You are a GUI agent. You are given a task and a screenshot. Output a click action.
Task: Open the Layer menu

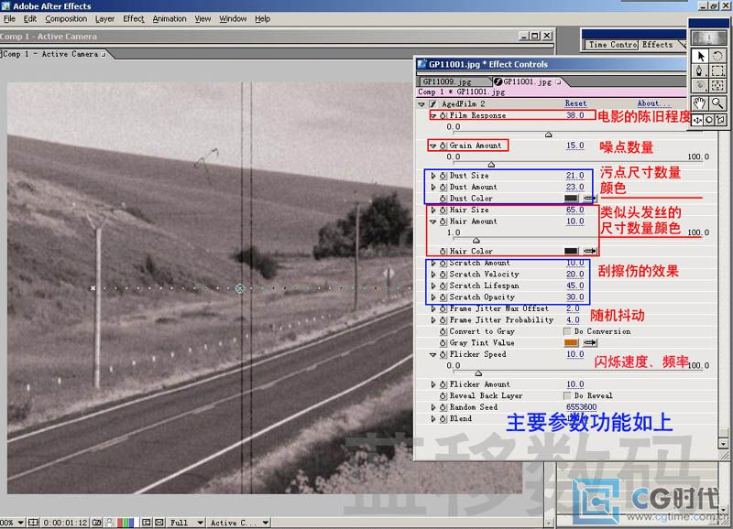click(x=104, y=18)
